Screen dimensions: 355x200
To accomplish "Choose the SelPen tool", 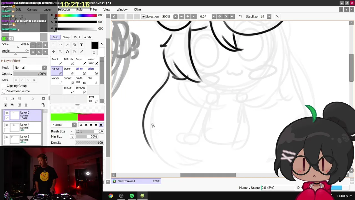I will point(81,71).
